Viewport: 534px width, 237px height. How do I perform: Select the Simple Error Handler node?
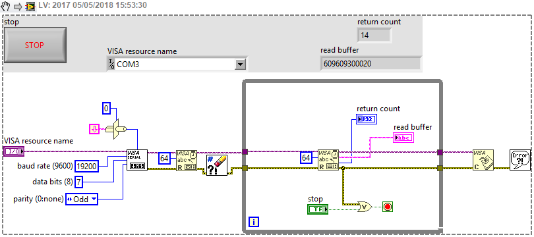tap(520, 160)
